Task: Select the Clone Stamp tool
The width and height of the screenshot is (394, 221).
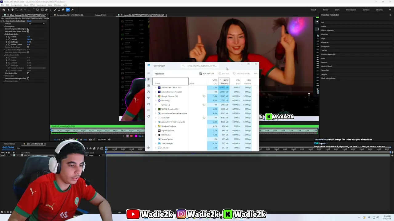Action: [x=59, y=10]
